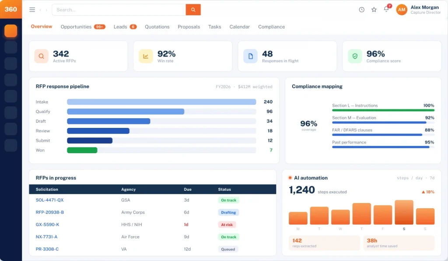This screenshot has height=261, width=448.
Task: Click the red 1d due value
Action: pos(186,224)
